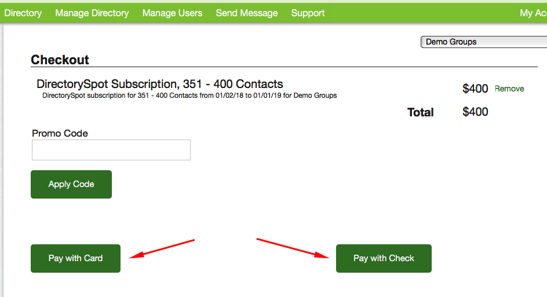This screenshot has height=297, width=547.
Task: Click the Checkout heading
Action: pyautogui.click(x=60, y=60)
